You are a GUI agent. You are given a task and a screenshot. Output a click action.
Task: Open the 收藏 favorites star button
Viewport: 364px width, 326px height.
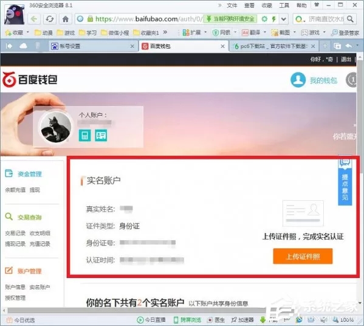[14, 32]
